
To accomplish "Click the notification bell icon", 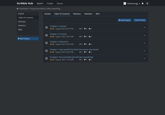I will click(x=143, y=4).
